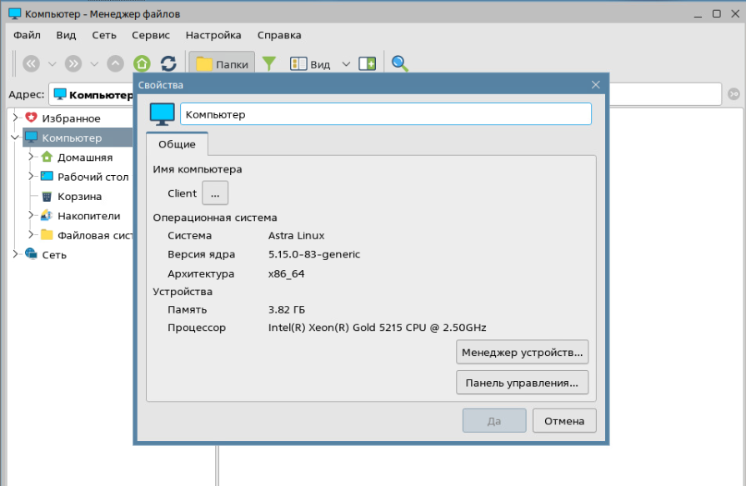The image size is (746, 486).
Task: Click the Вид view mode button
Action: (x=310, y=64)
